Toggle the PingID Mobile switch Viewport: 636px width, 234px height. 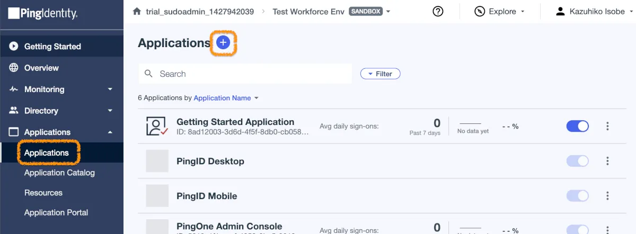[x=577, y=196]
